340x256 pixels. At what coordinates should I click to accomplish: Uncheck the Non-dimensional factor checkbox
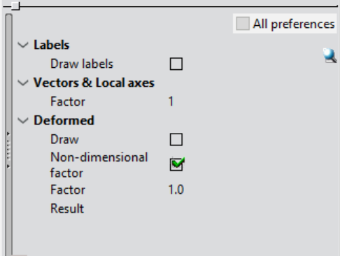pos(176,164)
